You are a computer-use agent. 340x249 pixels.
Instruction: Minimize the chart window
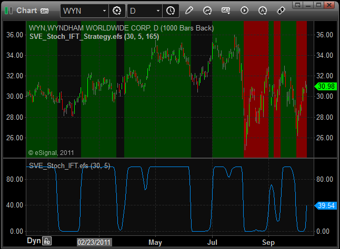tap(308, 5)
